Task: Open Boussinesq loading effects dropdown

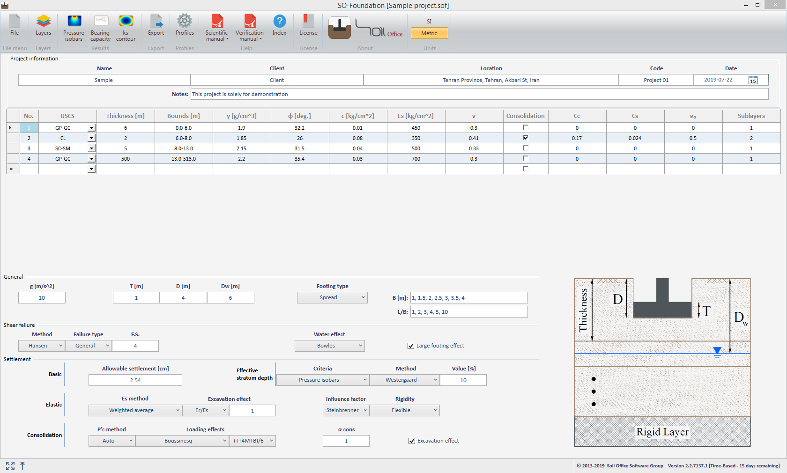Action: tap(182, 441)
